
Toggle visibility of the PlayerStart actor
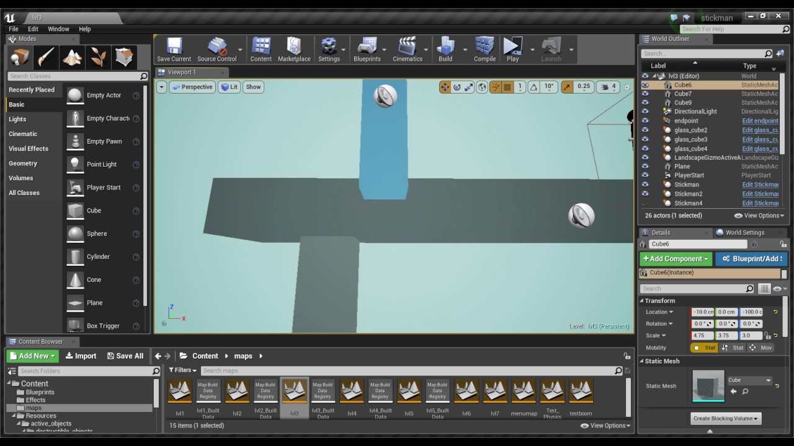pos(645,175)
